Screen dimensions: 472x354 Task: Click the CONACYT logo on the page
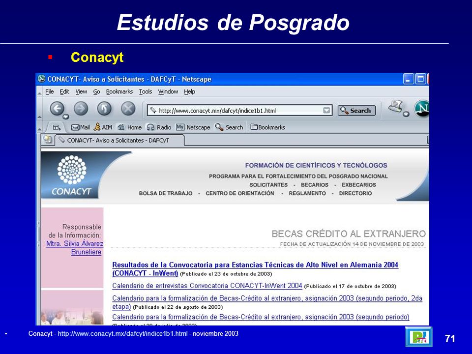click(71, 175)
